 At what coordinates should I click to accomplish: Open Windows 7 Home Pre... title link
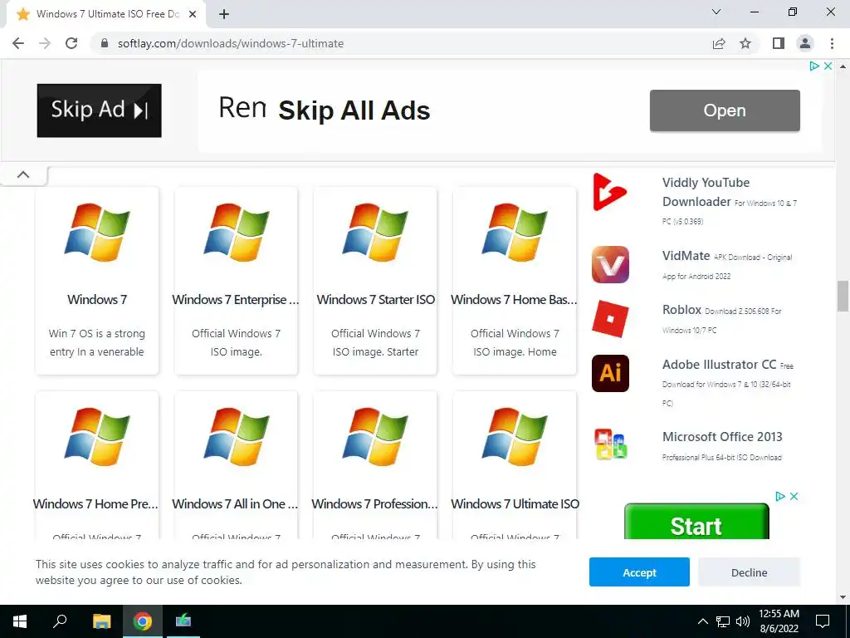(x=95, y=504)
